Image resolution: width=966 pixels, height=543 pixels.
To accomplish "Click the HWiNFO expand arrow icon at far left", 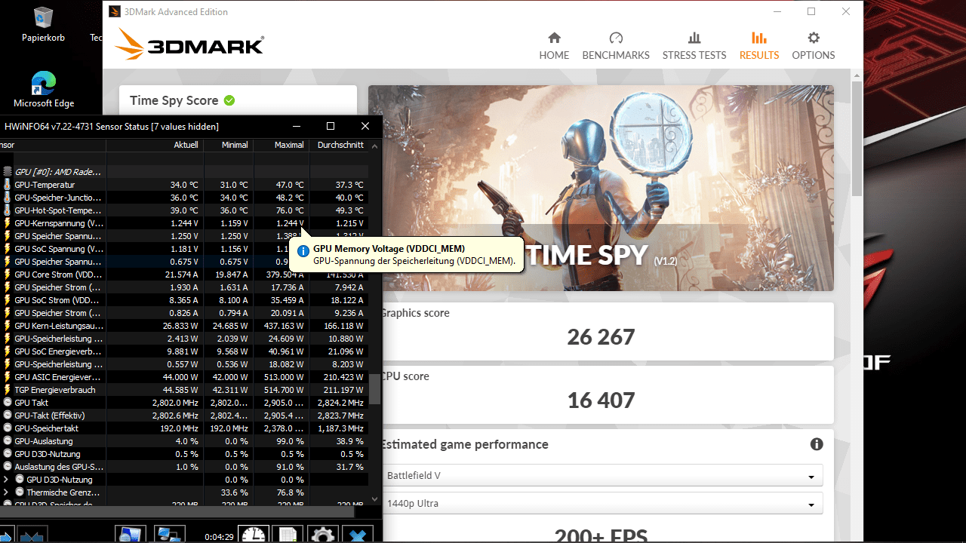I will [x=5, y=535].
